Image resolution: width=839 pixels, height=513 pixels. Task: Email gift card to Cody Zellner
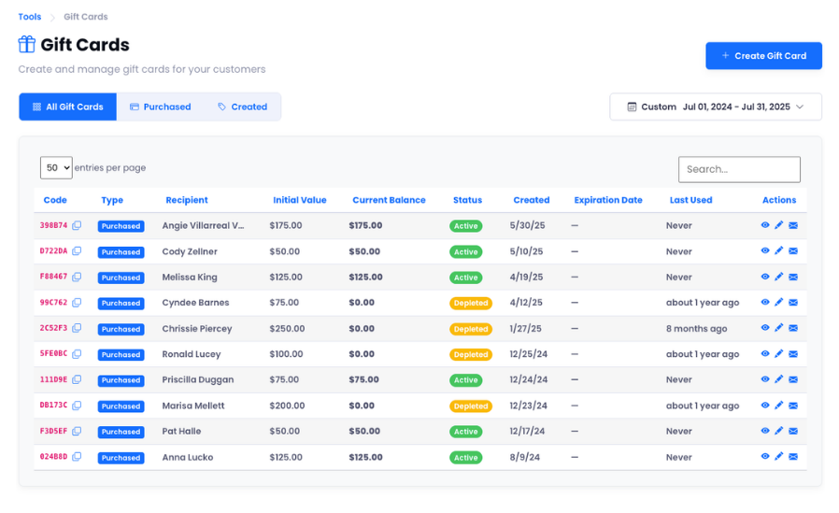pos(793,250)
